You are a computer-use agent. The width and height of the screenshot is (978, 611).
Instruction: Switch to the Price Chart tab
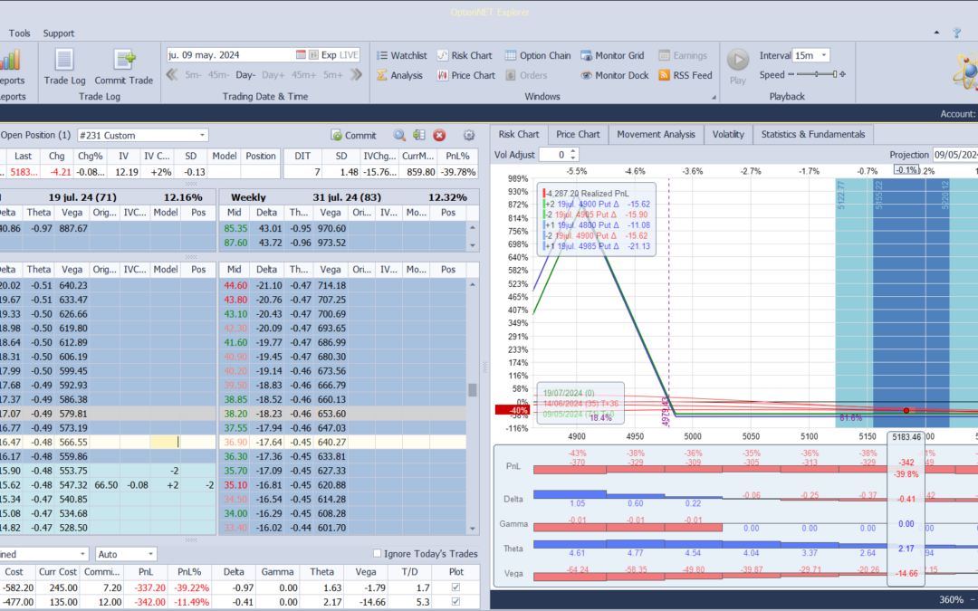click(578, 134)
